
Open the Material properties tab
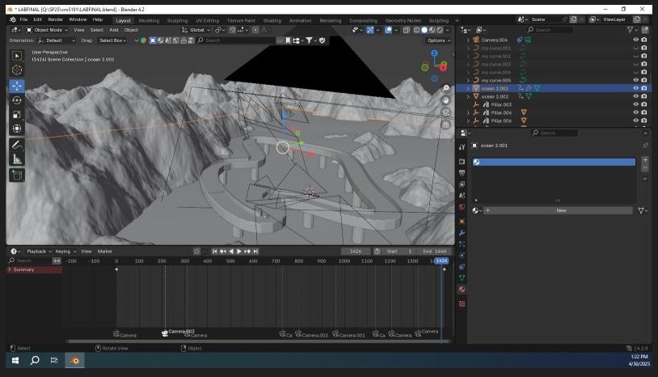point(462,290)
